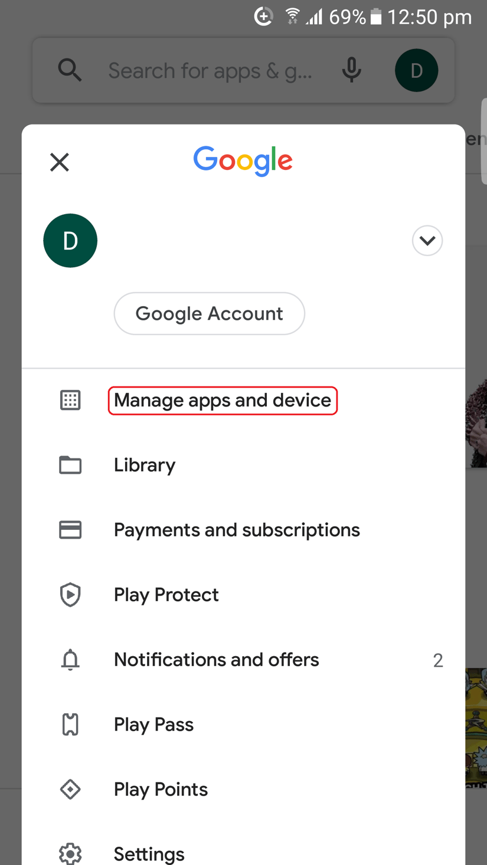Open the Manage apps and device menu entry

[x=222, y=400]
